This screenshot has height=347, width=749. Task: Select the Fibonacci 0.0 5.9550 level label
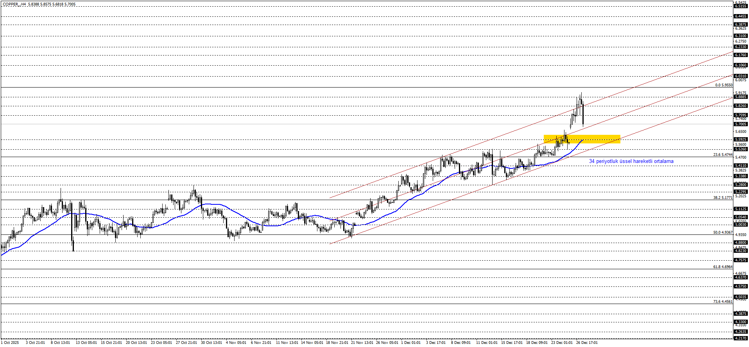click(x=724, y=85)
